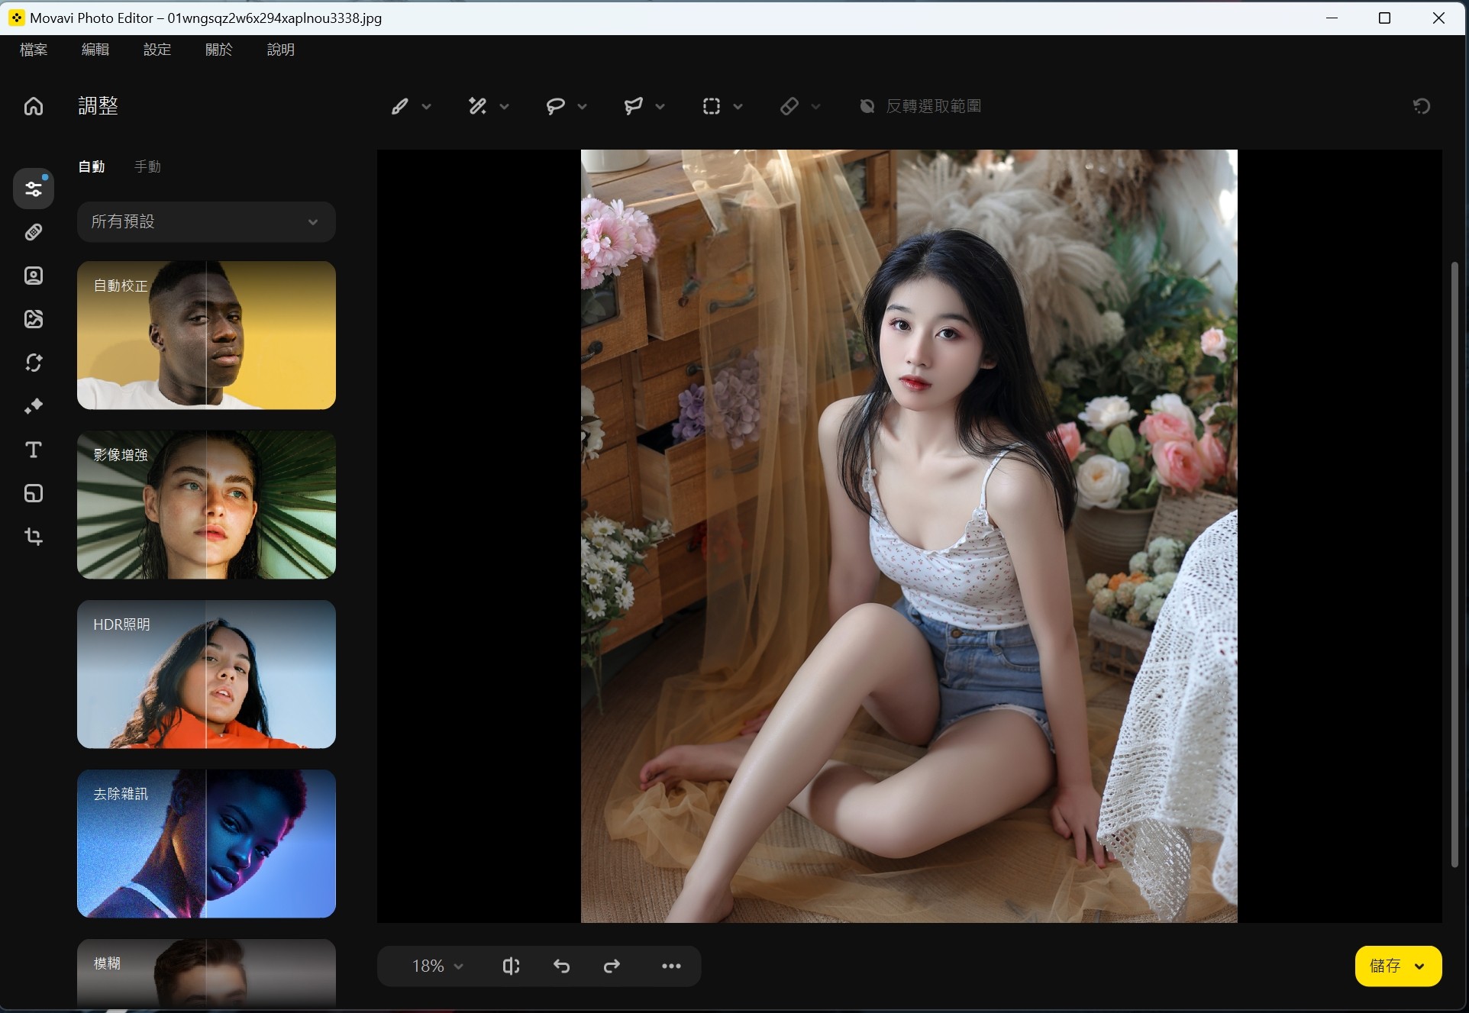1469x1013 pixels.
Task: Go to the Home screen icon
Action: [34, 106]
